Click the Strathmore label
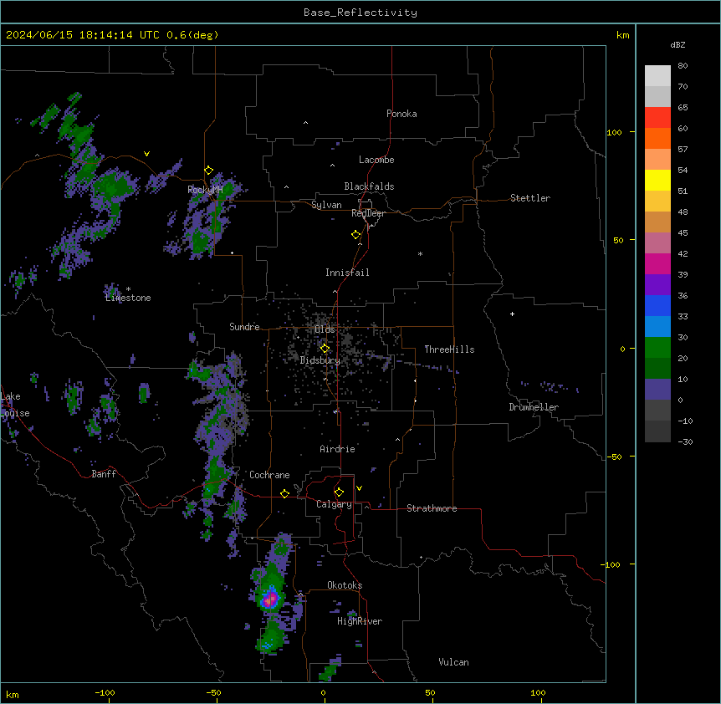This screenshot has width=721, height=704. (432, 508)
